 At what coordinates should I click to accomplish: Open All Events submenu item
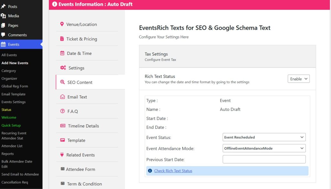(x=9, y=55)
